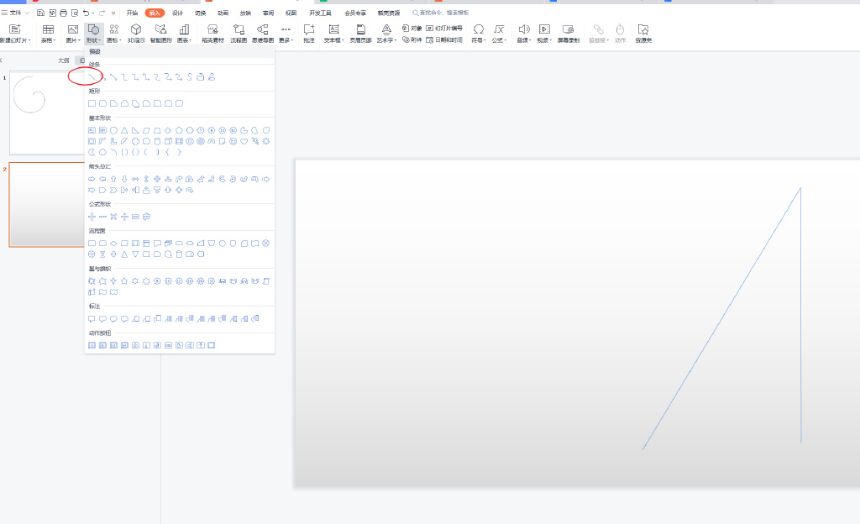
Task: Open the symbol dropdown
Action: point(478,33)
